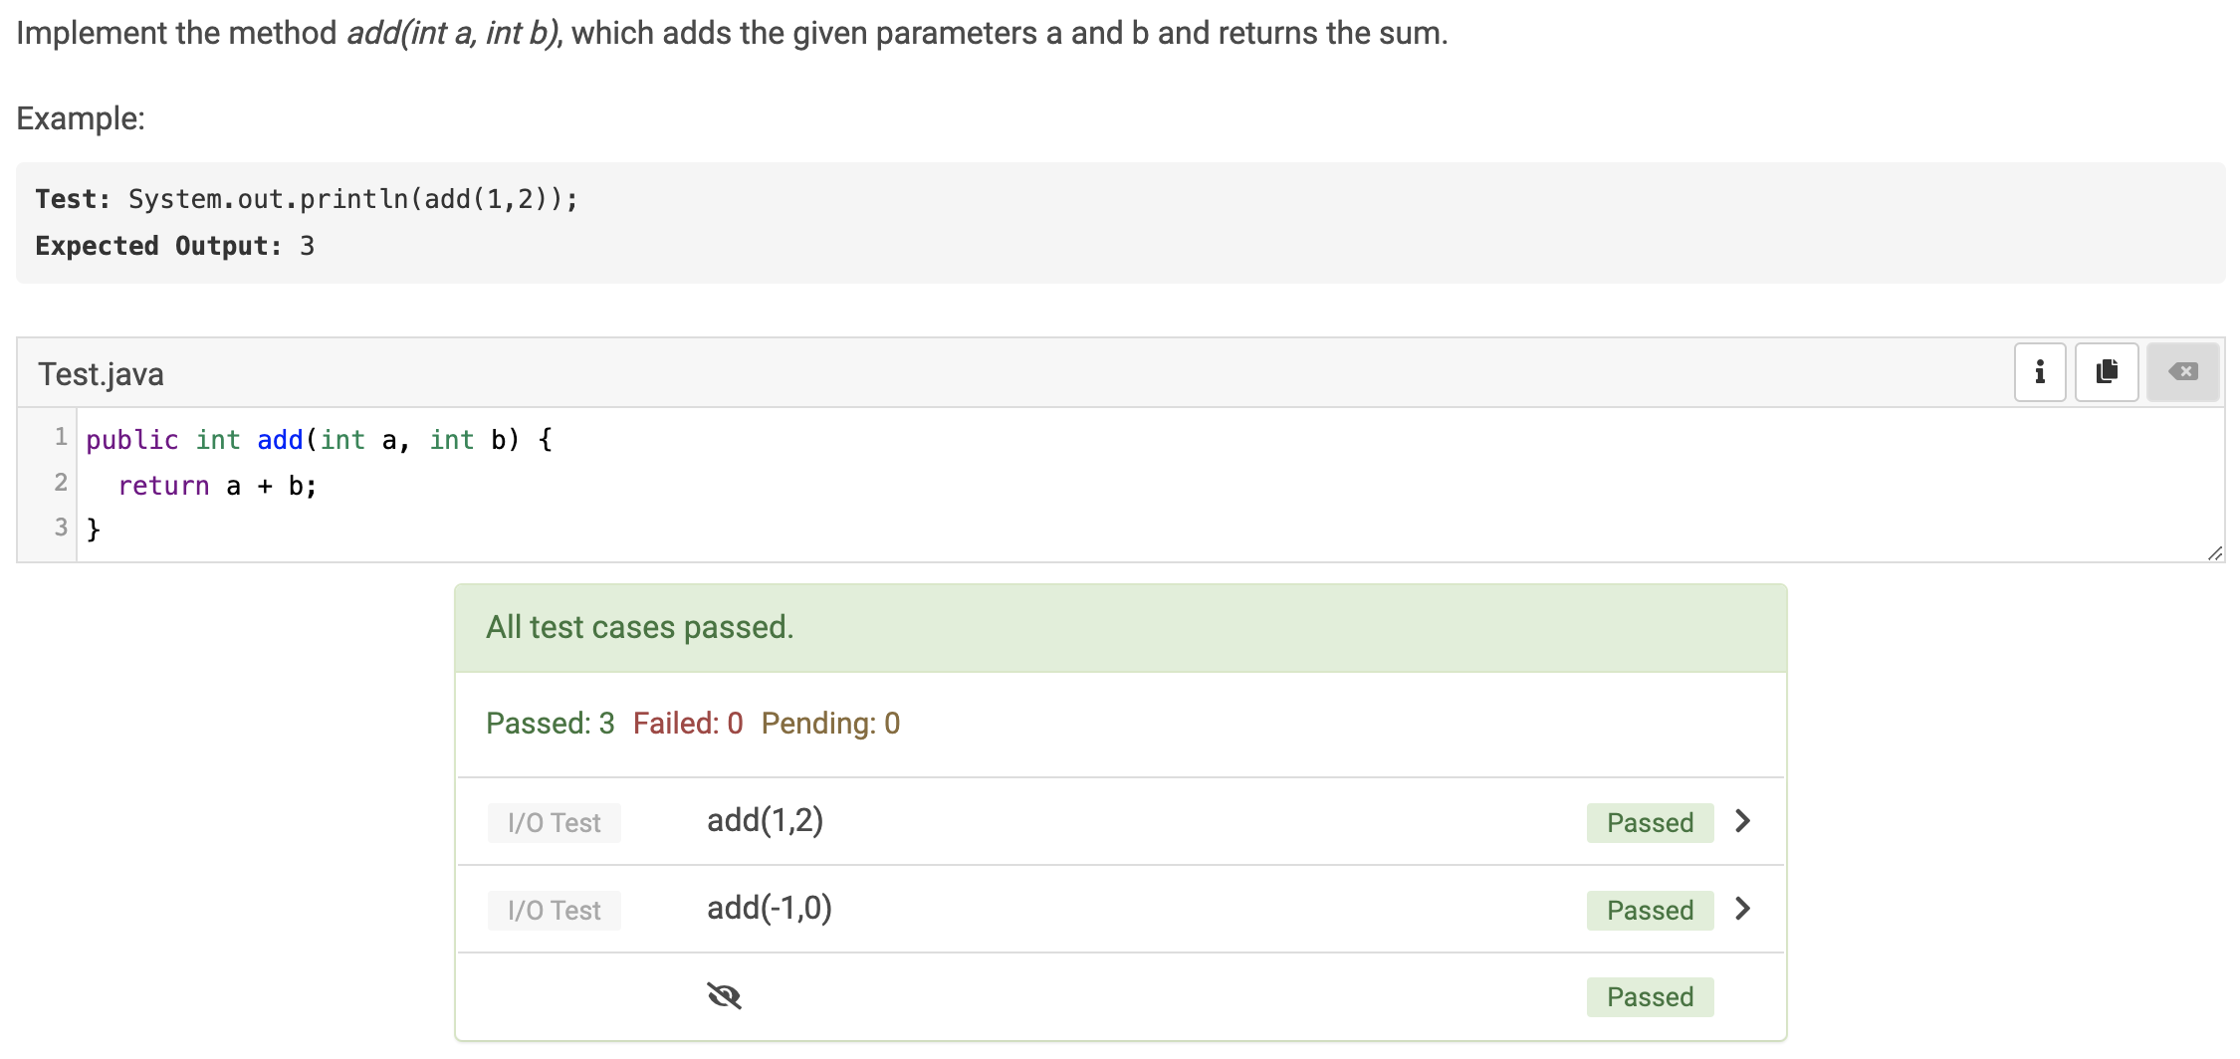Image resolution: width=2240 pixels, height=1059 pixels.
Task: Place cursor on the return statement line
Action: [217, 486]
